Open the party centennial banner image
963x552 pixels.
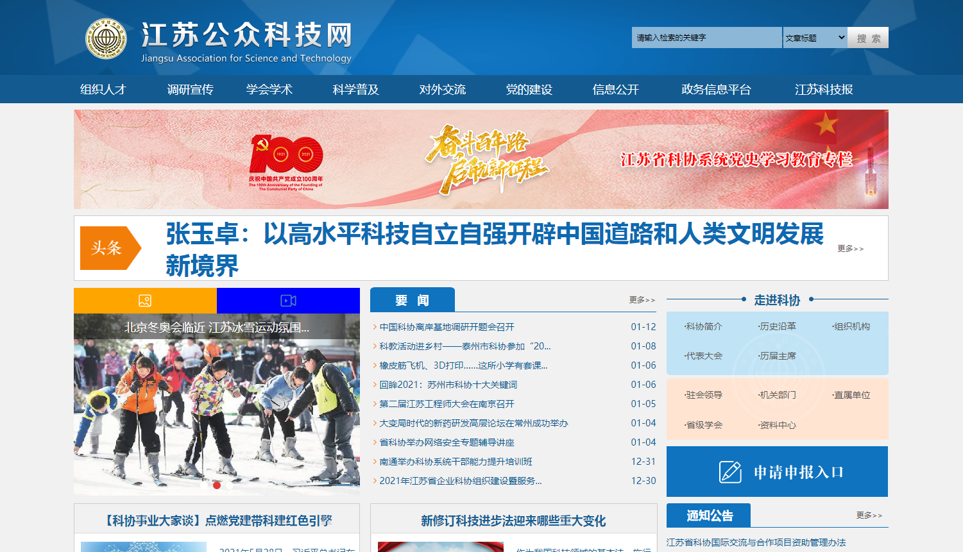point(481,159)
